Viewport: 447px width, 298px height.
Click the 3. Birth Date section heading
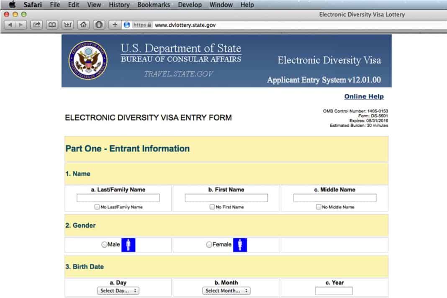tap(85, 267)
